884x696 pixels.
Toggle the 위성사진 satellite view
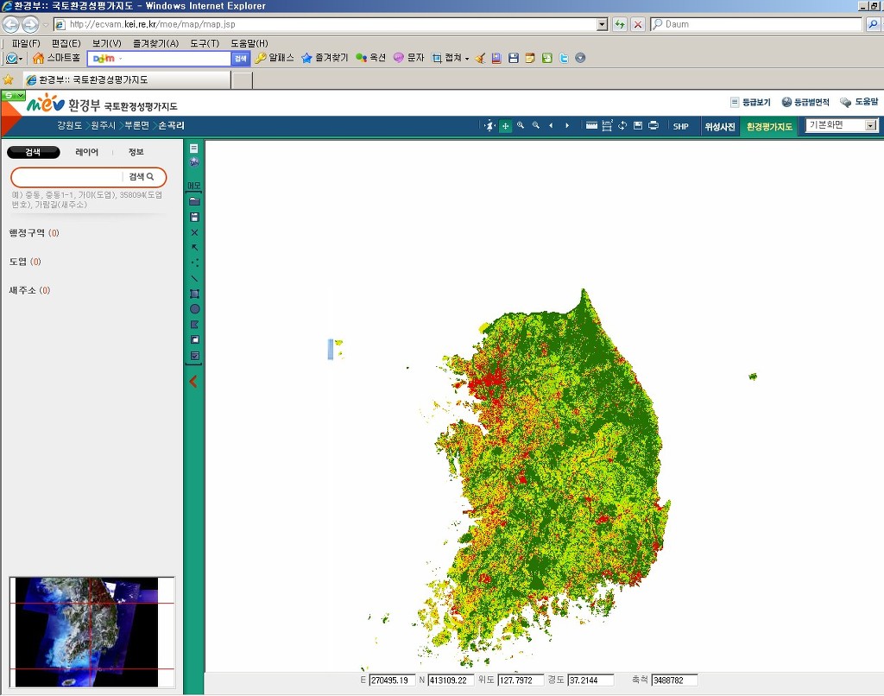[x=719, y=127]
